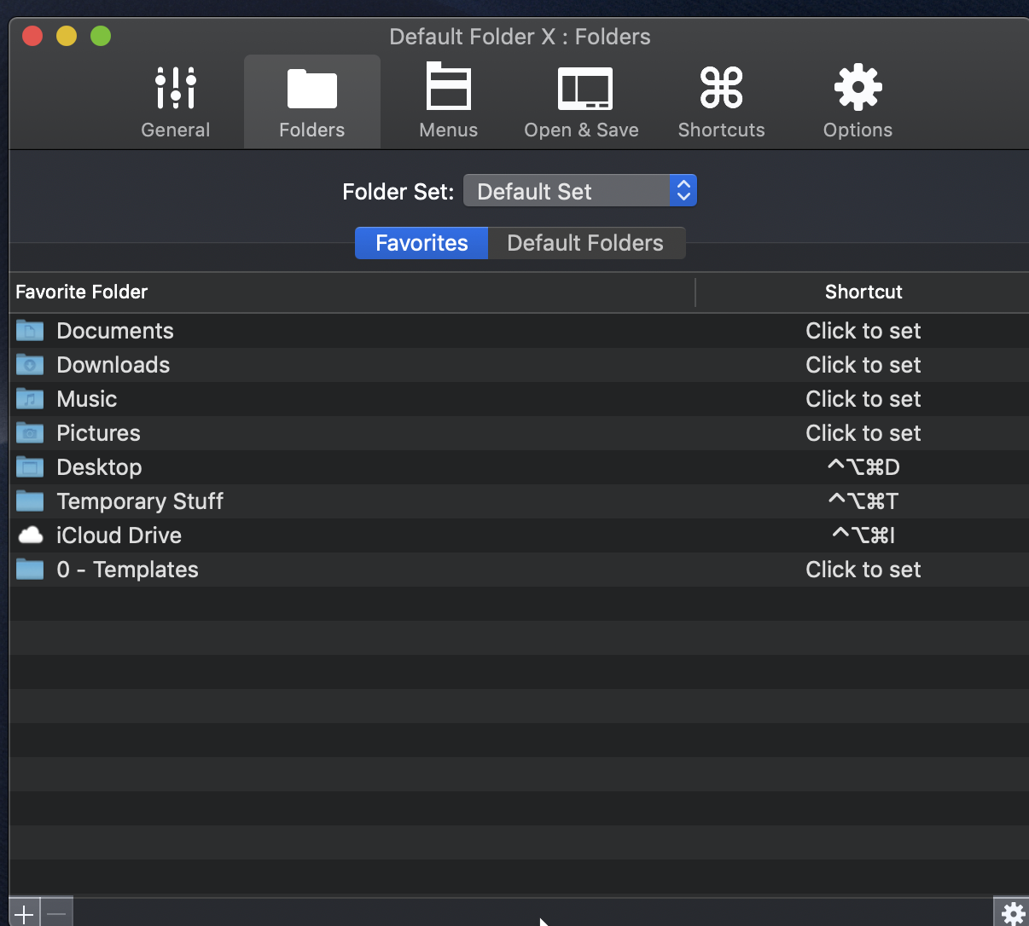Set shortcut for Documents via Click to set
This screenshot has width=1029, height=926.
tap(863, 331)
